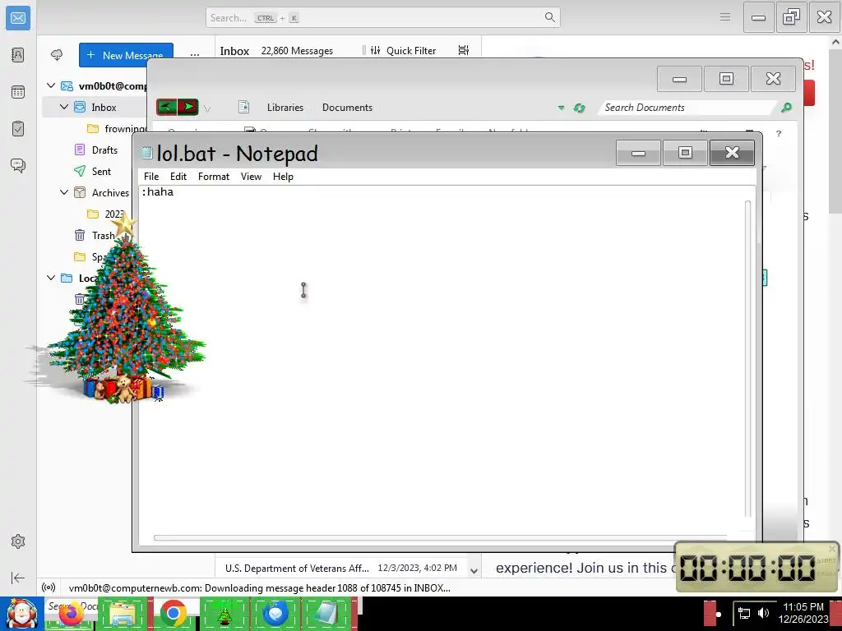Open folder pane options ellipsis button

(195, 55)
